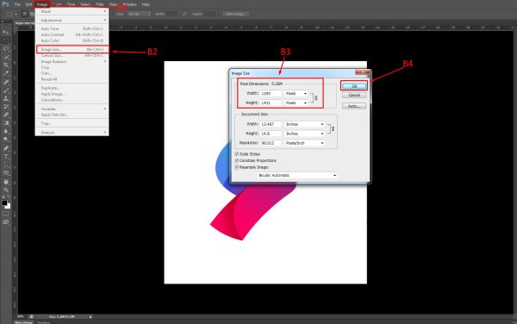Click Auto button in Image Size dialog
Viewport: 517px width, 324px height.
354,106
